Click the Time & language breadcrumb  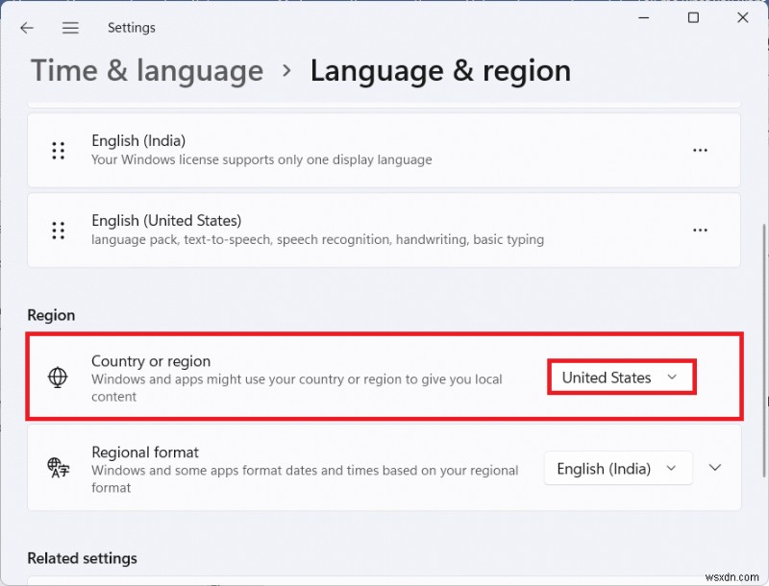[x=146, y=70]
